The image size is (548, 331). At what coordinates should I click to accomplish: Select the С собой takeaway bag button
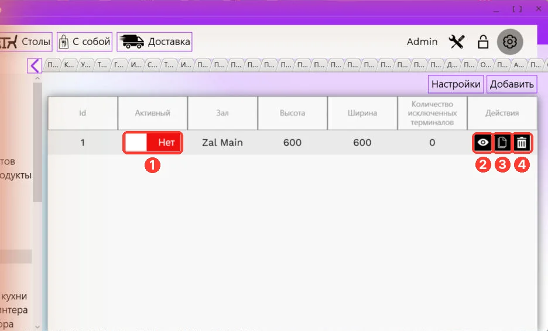point(84,42)
